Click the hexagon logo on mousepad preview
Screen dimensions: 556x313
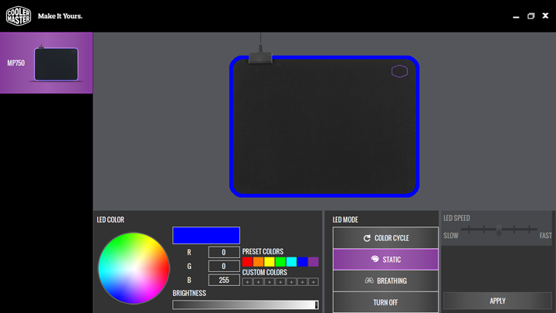coord(399,72)
